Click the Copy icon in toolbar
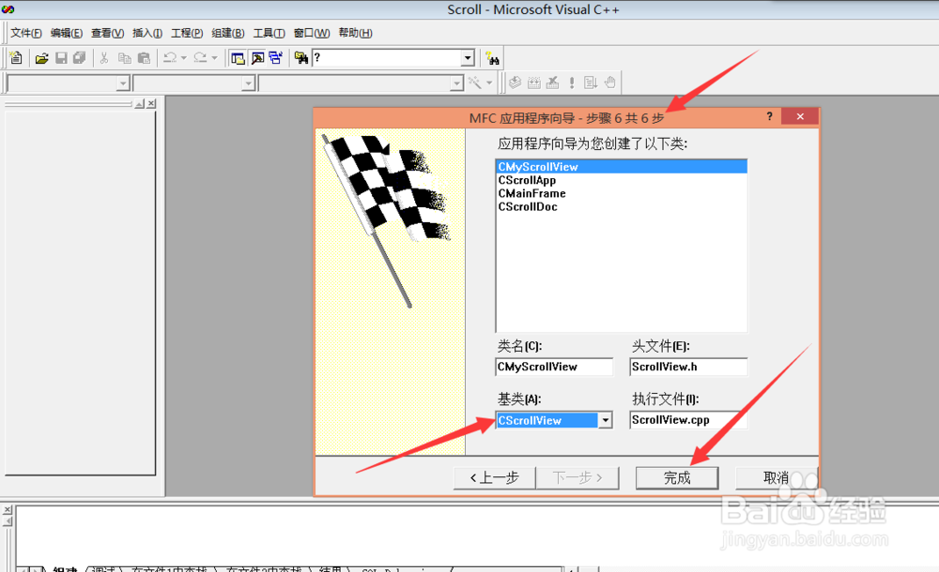939x572 pixels. (125, 58)
